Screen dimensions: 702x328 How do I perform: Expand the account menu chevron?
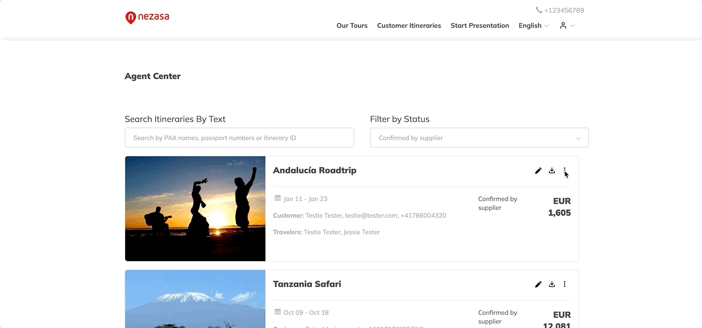tap(572, 25)
